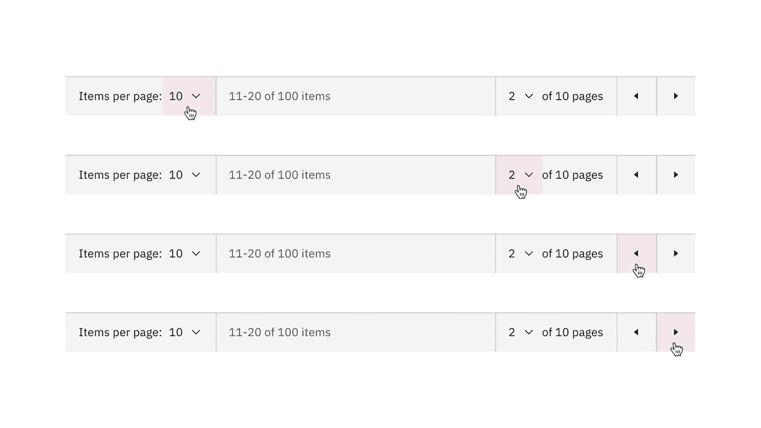This screenshot has height=428, width=761.
Task: Click the '11-20 of 100 items' range text in the bottom bar
Action: [x=279, y=332]
